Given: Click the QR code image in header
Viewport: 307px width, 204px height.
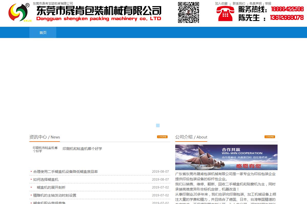Looking at the screenshot, I should pyautogui.click(x=189, y=12).
